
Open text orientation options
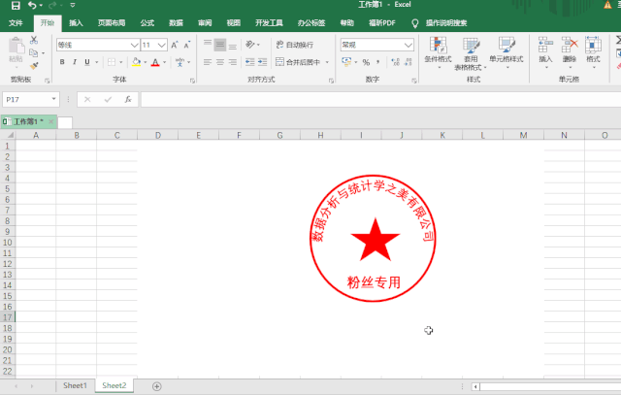[x=250, y=45]
